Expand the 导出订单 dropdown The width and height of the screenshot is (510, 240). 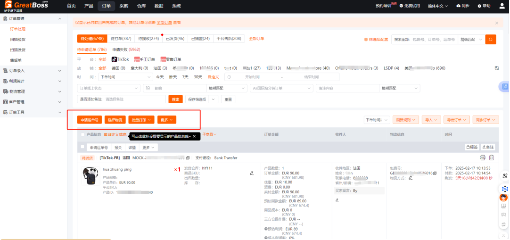click(457, 120)
